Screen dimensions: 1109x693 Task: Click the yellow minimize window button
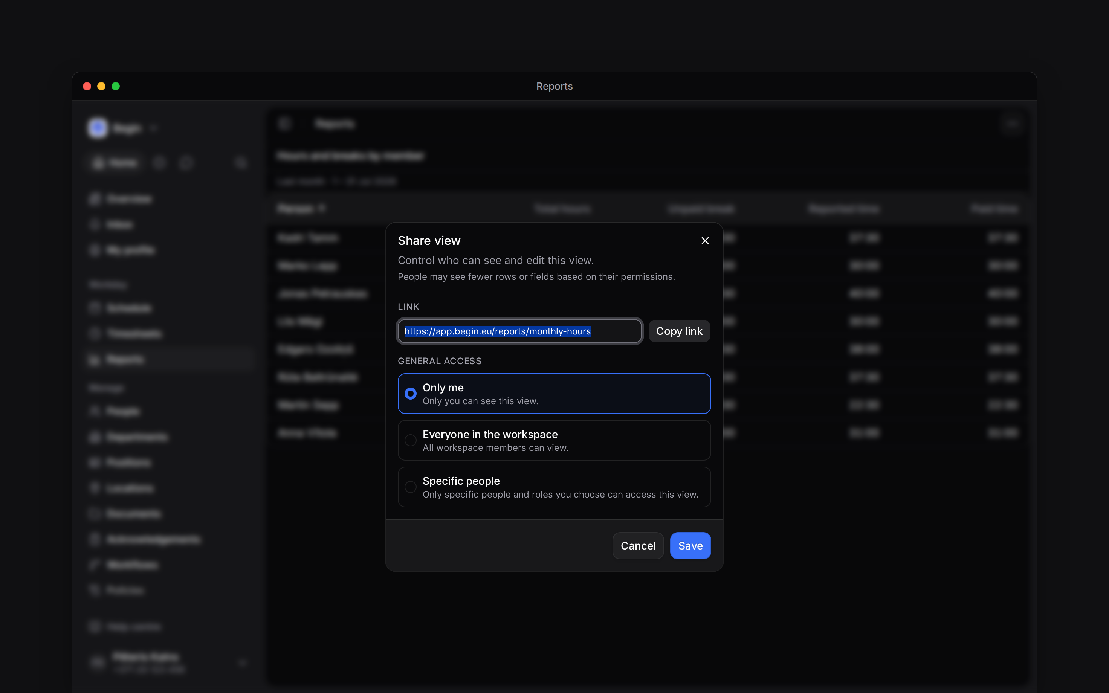pos(101,86)
